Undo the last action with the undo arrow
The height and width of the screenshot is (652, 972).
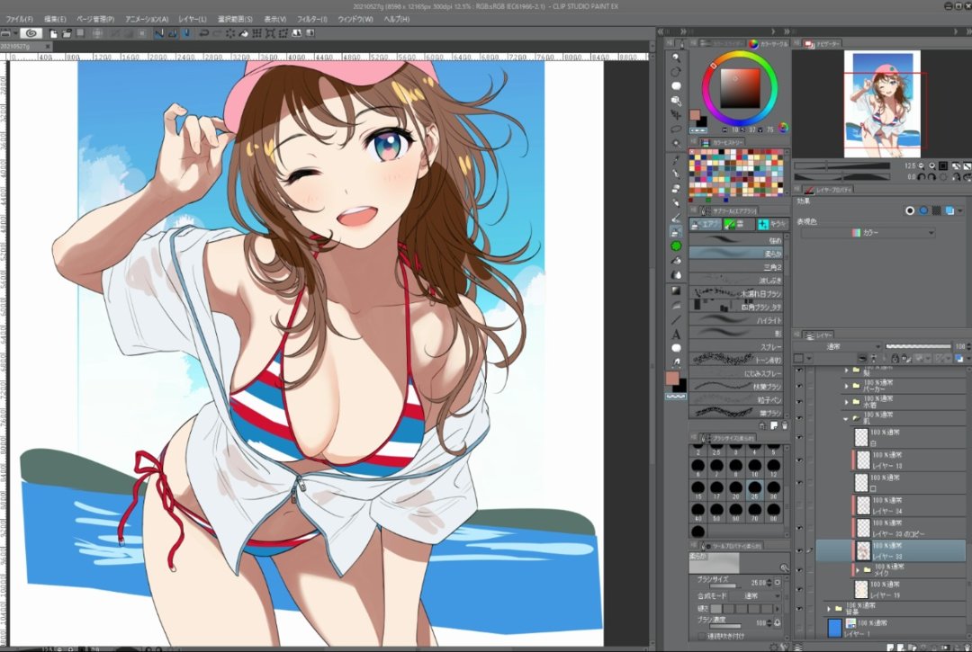[x=203, y=33]
